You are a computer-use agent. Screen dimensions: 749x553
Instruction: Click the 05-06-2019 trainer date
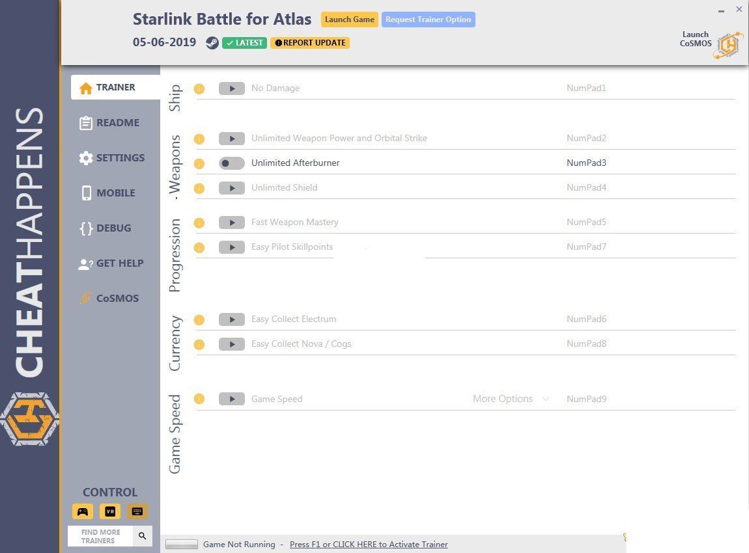[164, 42]
